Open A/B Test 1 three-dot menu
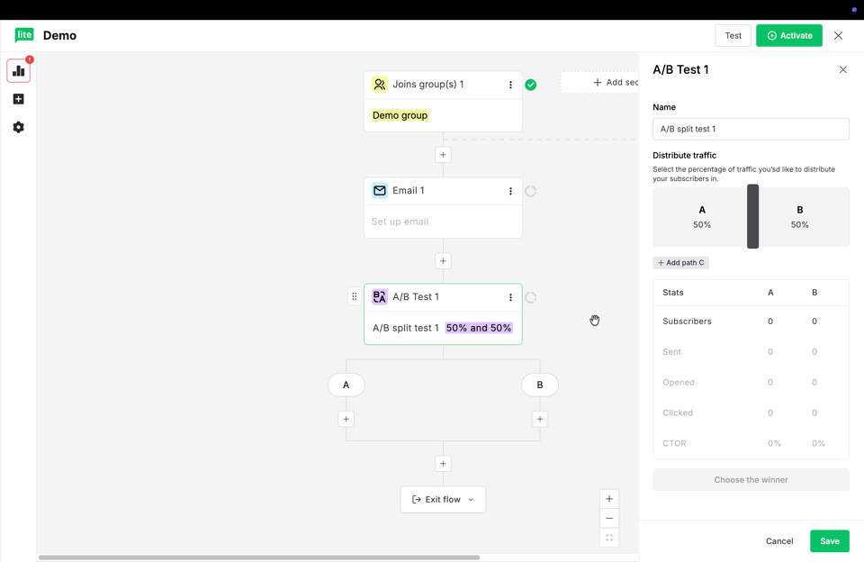The image size is (864, 562). click(510, 297)
